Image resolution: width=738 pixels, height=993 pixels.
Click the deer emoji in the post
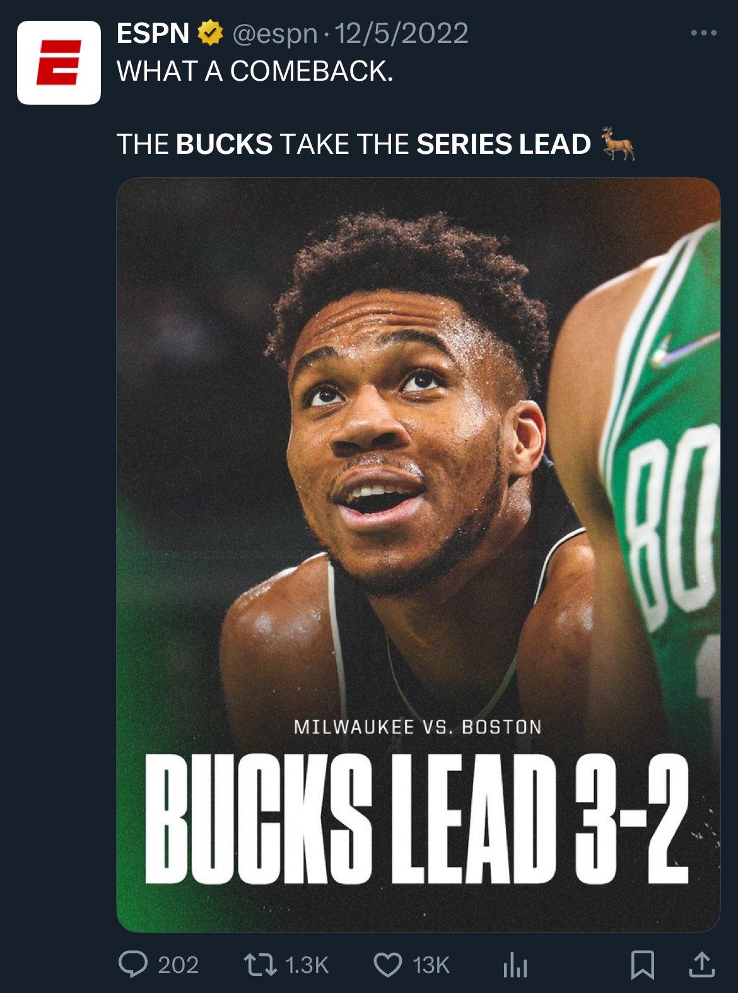[618, 143]
